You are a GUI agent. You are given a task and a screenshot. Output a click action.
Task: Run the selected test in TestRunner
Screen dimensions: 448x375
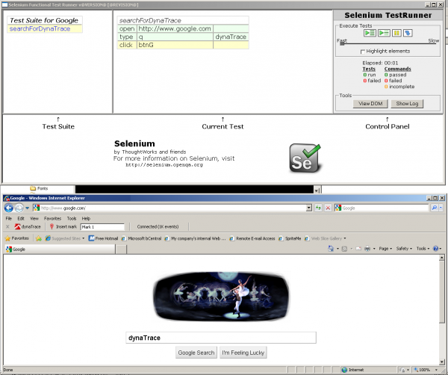384,33
